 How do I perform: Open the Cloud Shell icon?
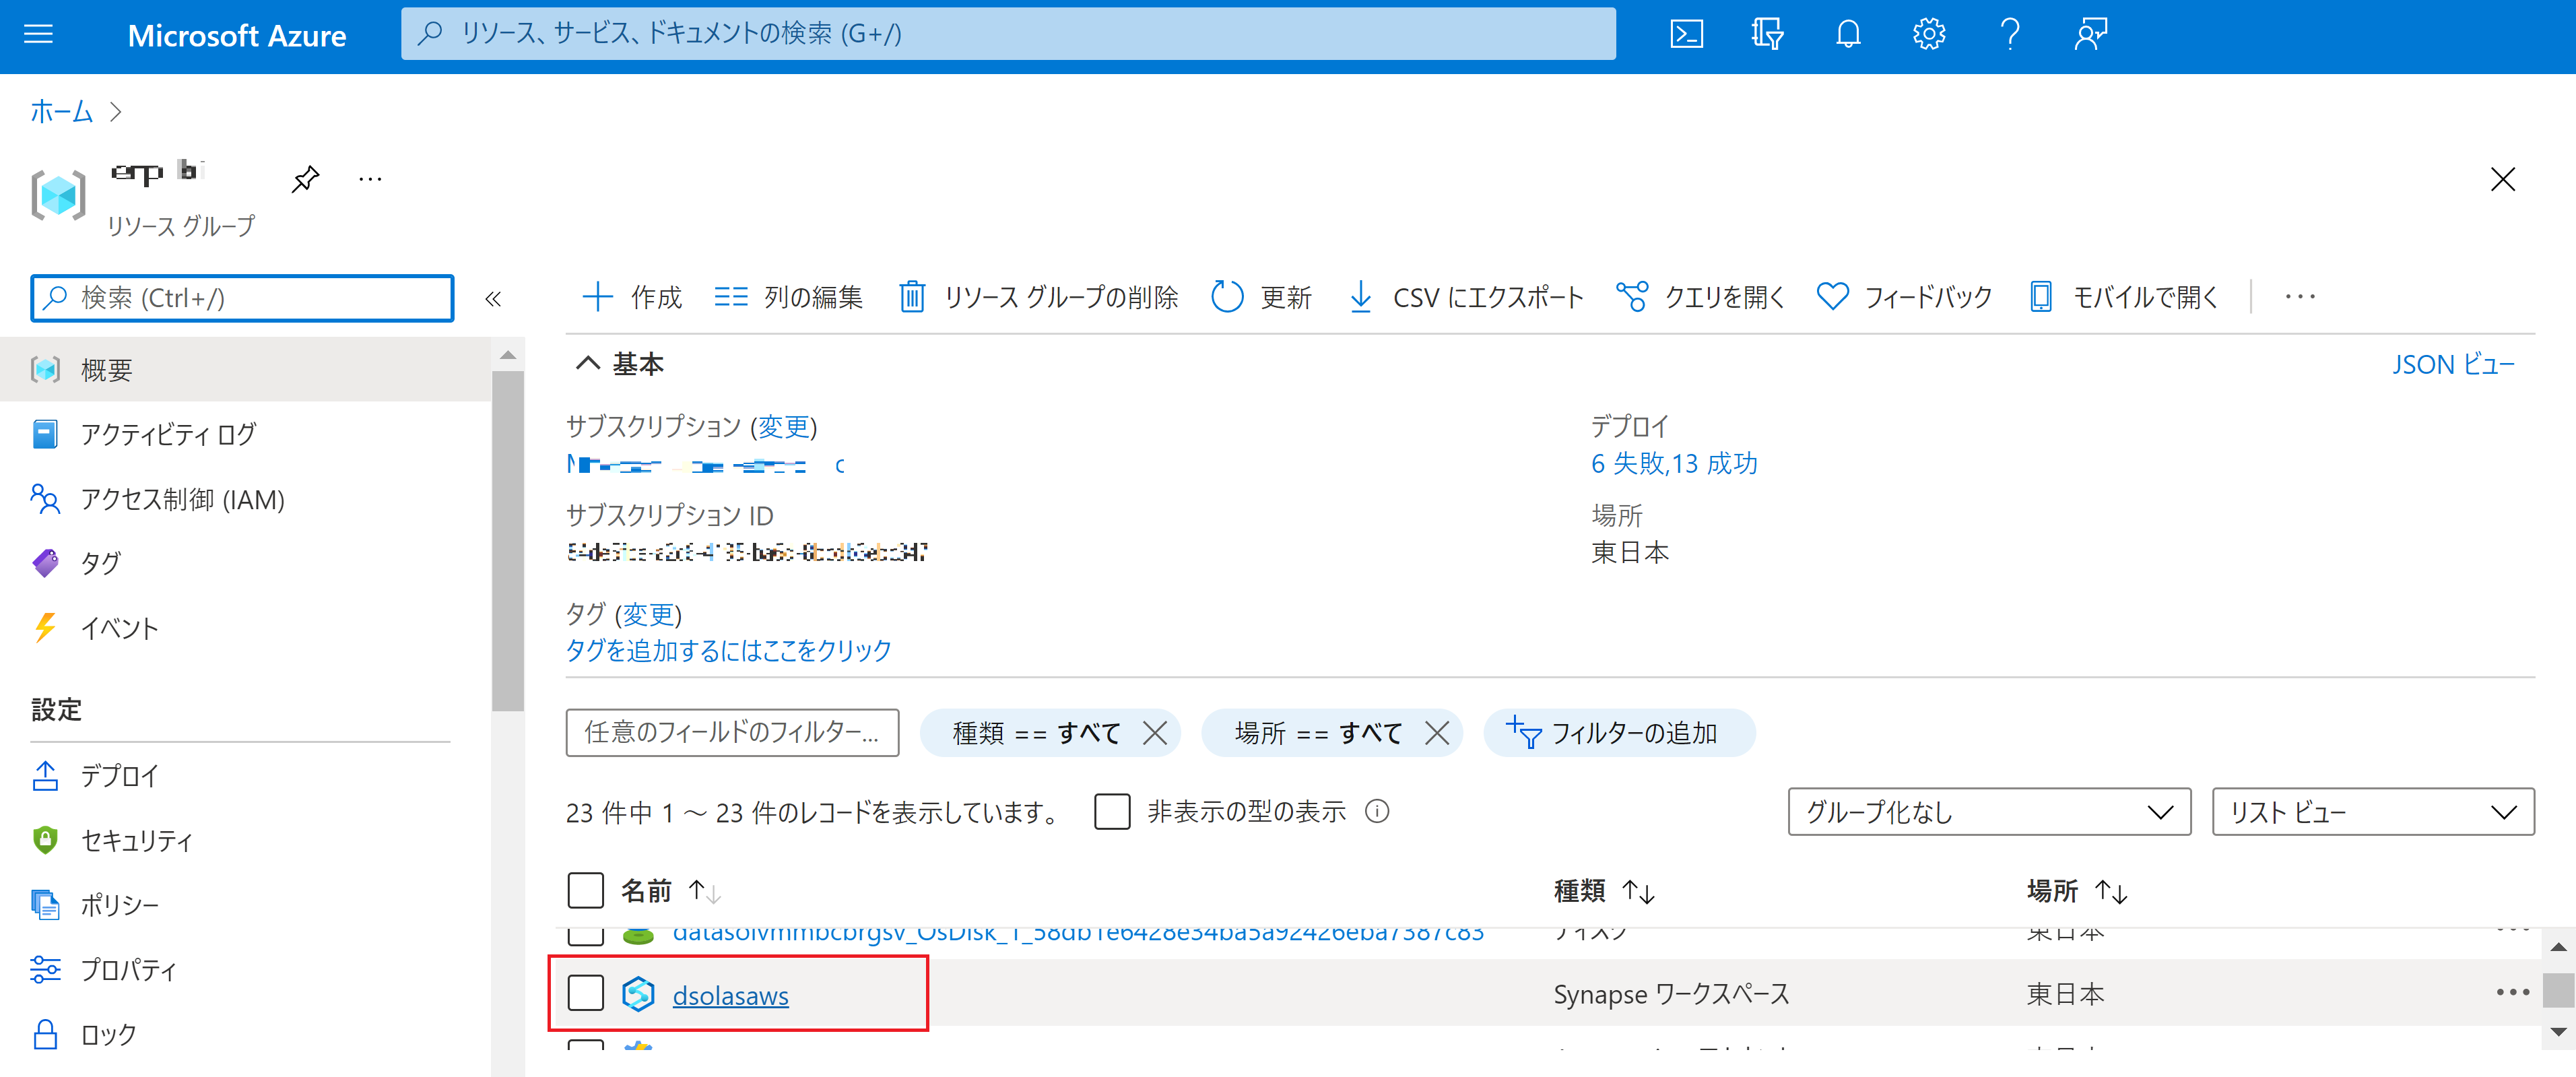tap(1686, 35)
